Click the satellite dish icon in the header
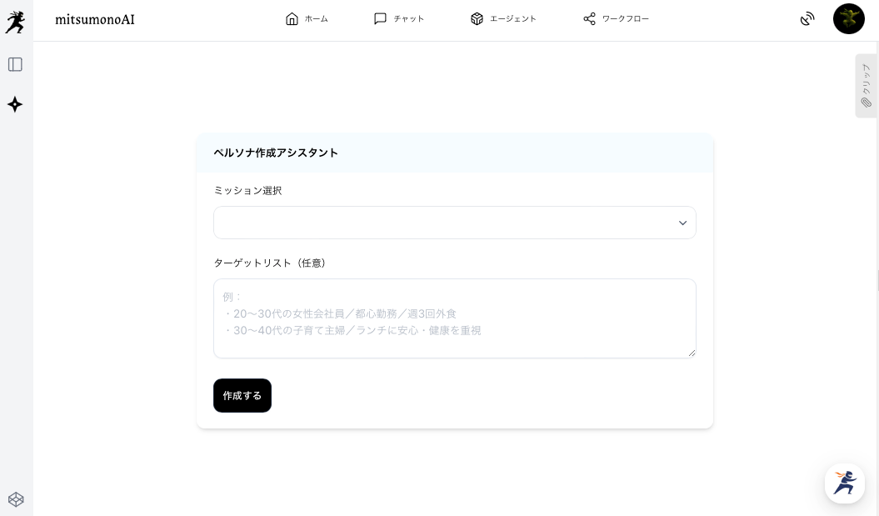Viewport: 879px width, 516px height. tap(807, 19)
